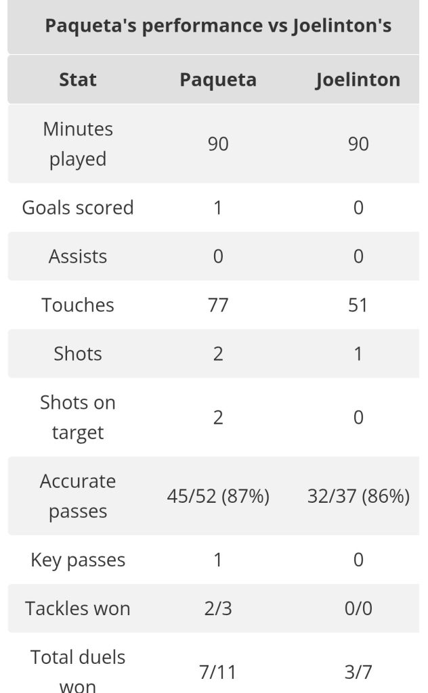Click Paqueta's duels won value 7/11
This screenshot has width=428, height=693.
(x=218, y=672)
